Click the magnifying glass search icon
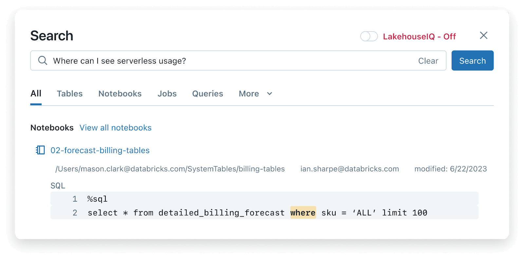The width and height of the screenshot is (524, 259). [x=43, y=60]
